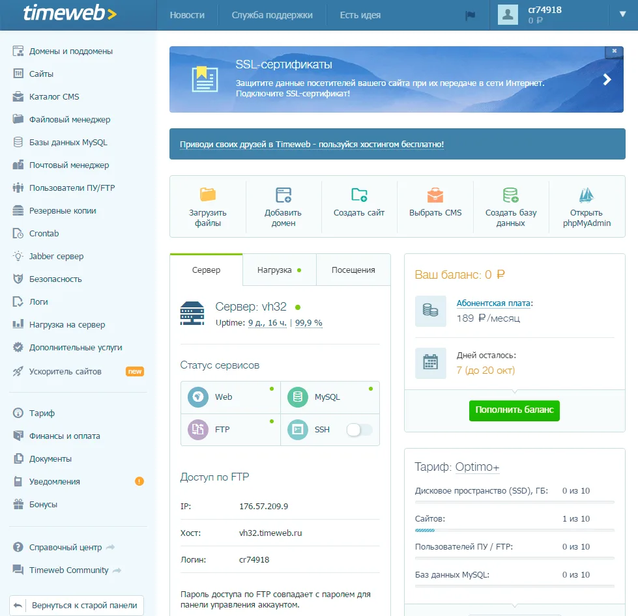This screenshot has width=638, height=616.
Task: Open Есть идея in top navigation
Action: [360, 15]
